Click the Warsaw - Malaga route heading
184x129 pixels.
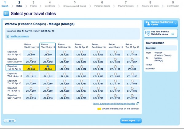coord(40,24)
